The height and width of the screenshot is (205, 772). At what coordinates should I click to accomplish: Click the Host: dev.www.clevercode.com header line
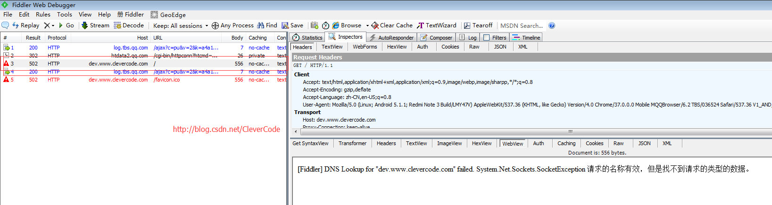pos(339,120)
